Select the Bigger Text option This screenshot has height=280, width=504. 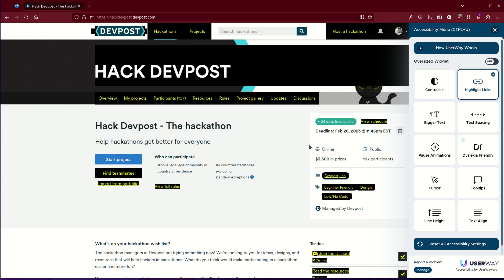434,117
